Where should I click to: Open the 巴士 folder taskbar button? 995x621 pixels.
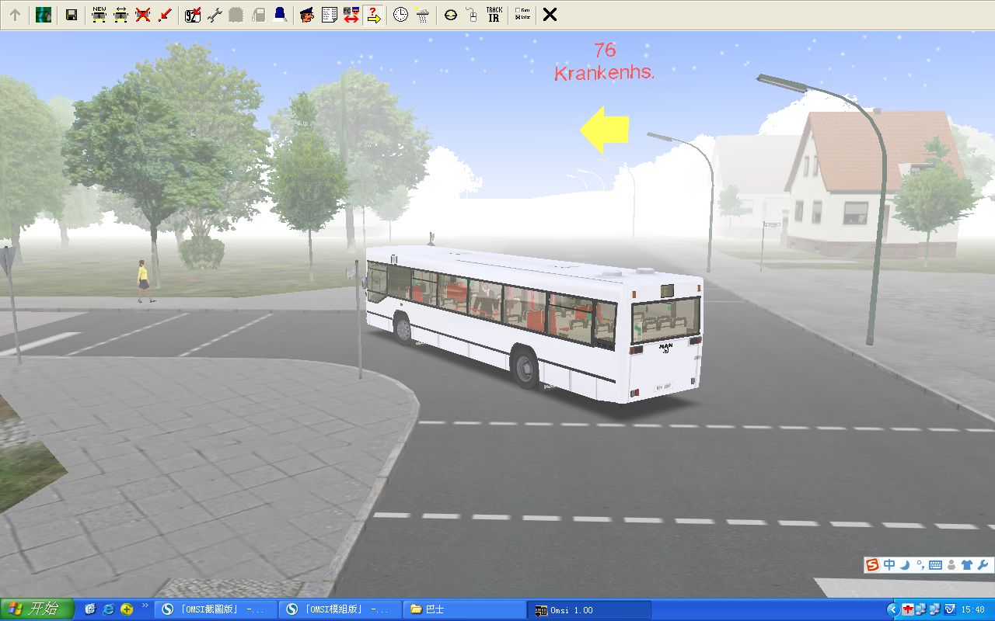465,609
